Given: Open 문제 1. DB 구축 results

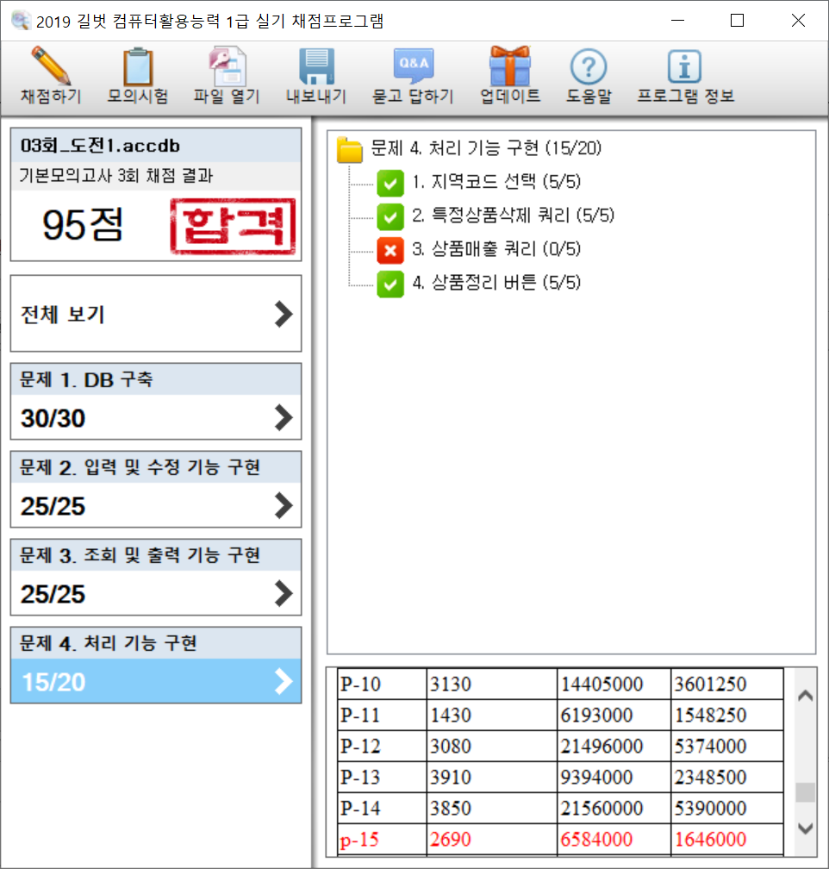Looking at the screenshot, I should pyautogui.click(x=156, y=402).
